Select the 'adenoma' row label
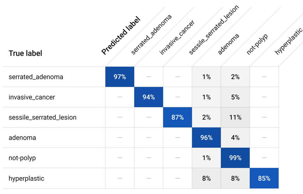303x194 pixels. [x=22, y=138]
